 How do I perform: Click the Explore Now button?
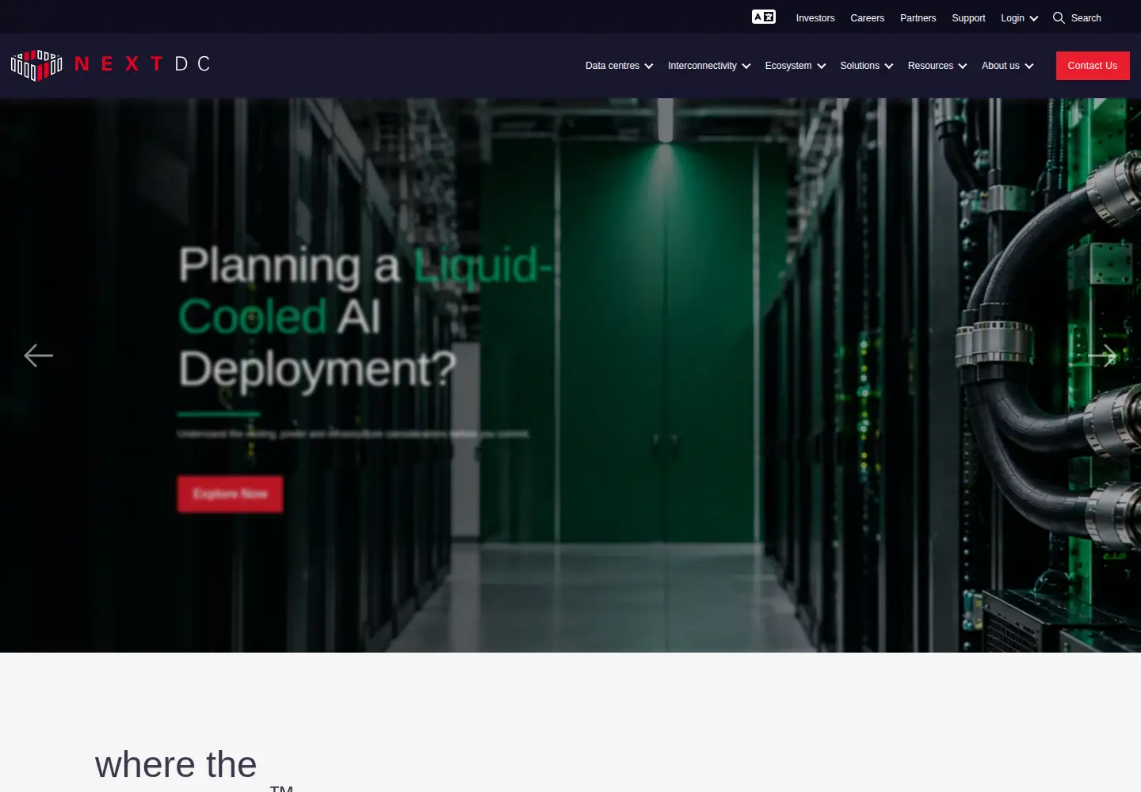[230, 493]
